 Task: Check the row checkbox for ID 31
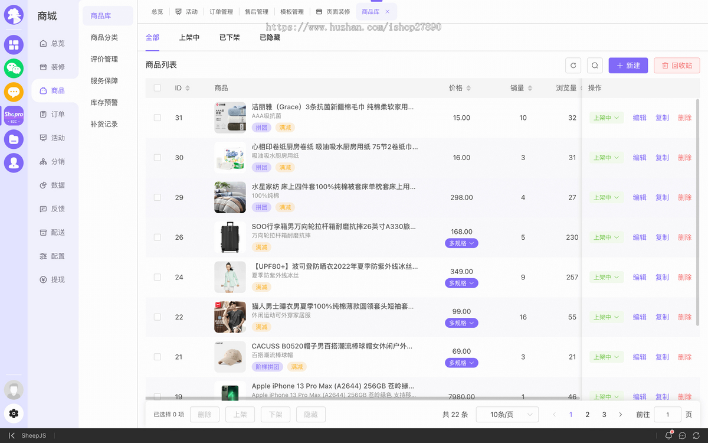(x=157, y=118)
